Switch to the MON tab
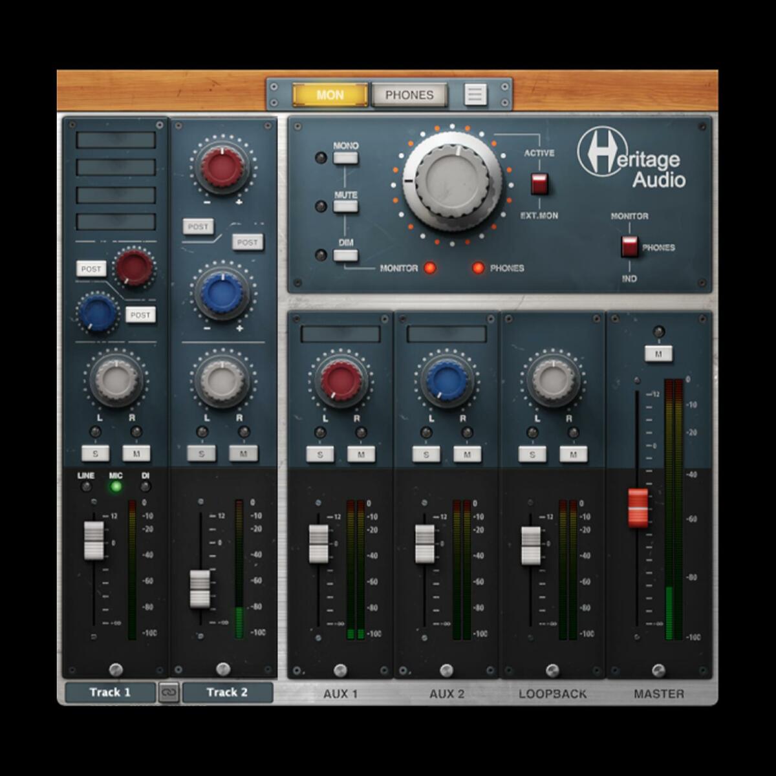Screen dimensions: 776x776 (330, 95)
